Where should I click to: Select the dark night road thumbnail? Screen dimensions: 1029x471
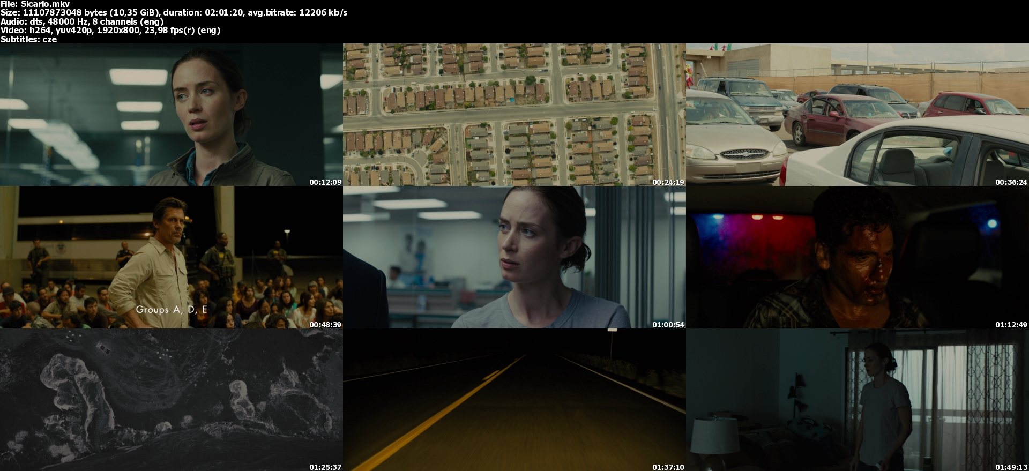tap(514, 400)
